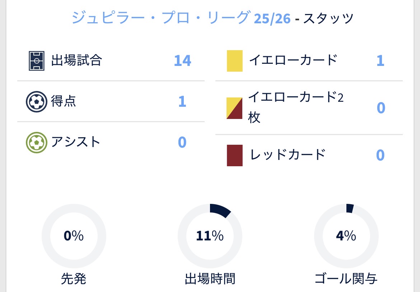Click the yellow card icon
Screen dimensions: 420x292
pyautogui.click(x=235, y=61)
